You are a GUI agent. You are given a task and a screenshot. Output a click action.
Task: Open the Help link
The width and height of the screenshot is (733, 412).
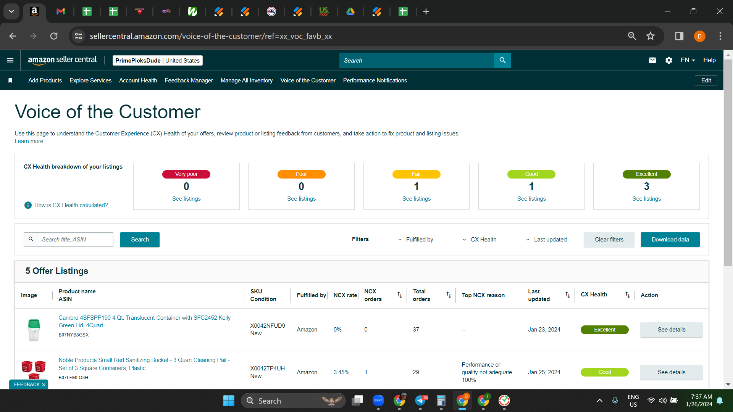click(x=710, y=60)
